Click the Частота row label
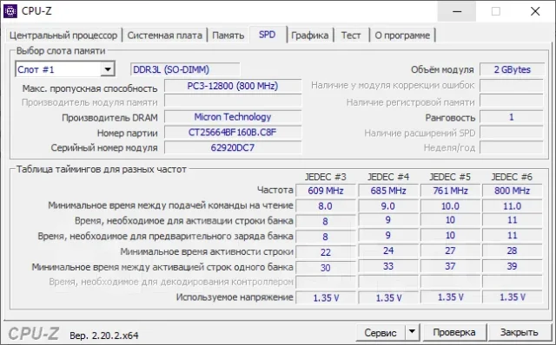 (275, 191)
